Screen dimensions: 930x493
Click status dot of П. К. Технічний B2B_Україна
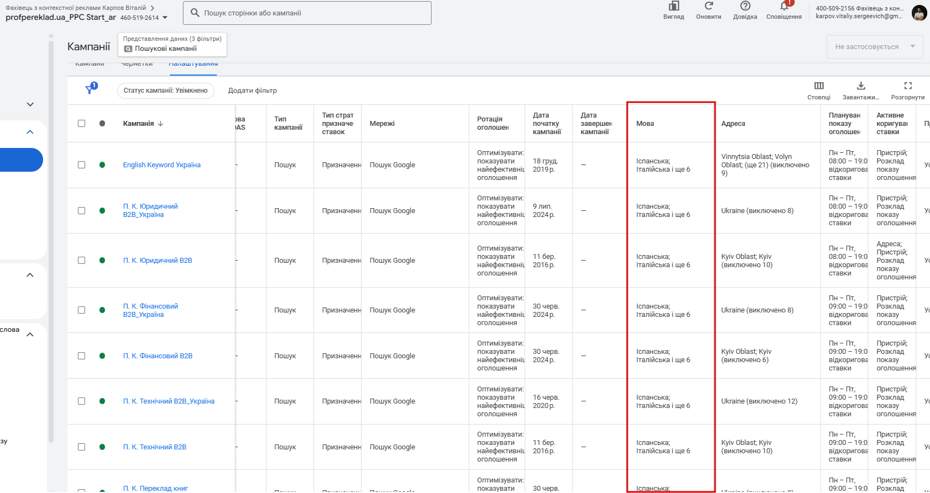pyautogui.click(x=102, y=401)
